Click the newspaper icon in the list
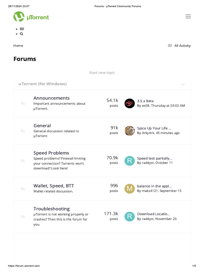204x272 pixels. [x=22, y=29]
